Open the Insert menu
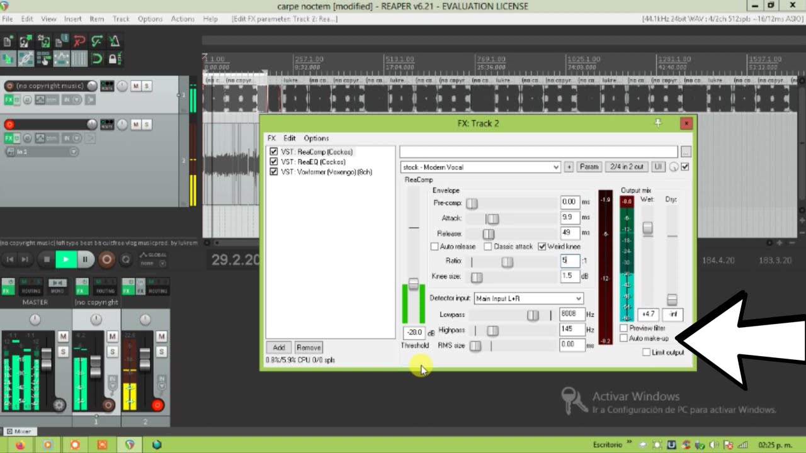This screenshot has width=806, height=453. pyautogui.click(x=73, y=19)
